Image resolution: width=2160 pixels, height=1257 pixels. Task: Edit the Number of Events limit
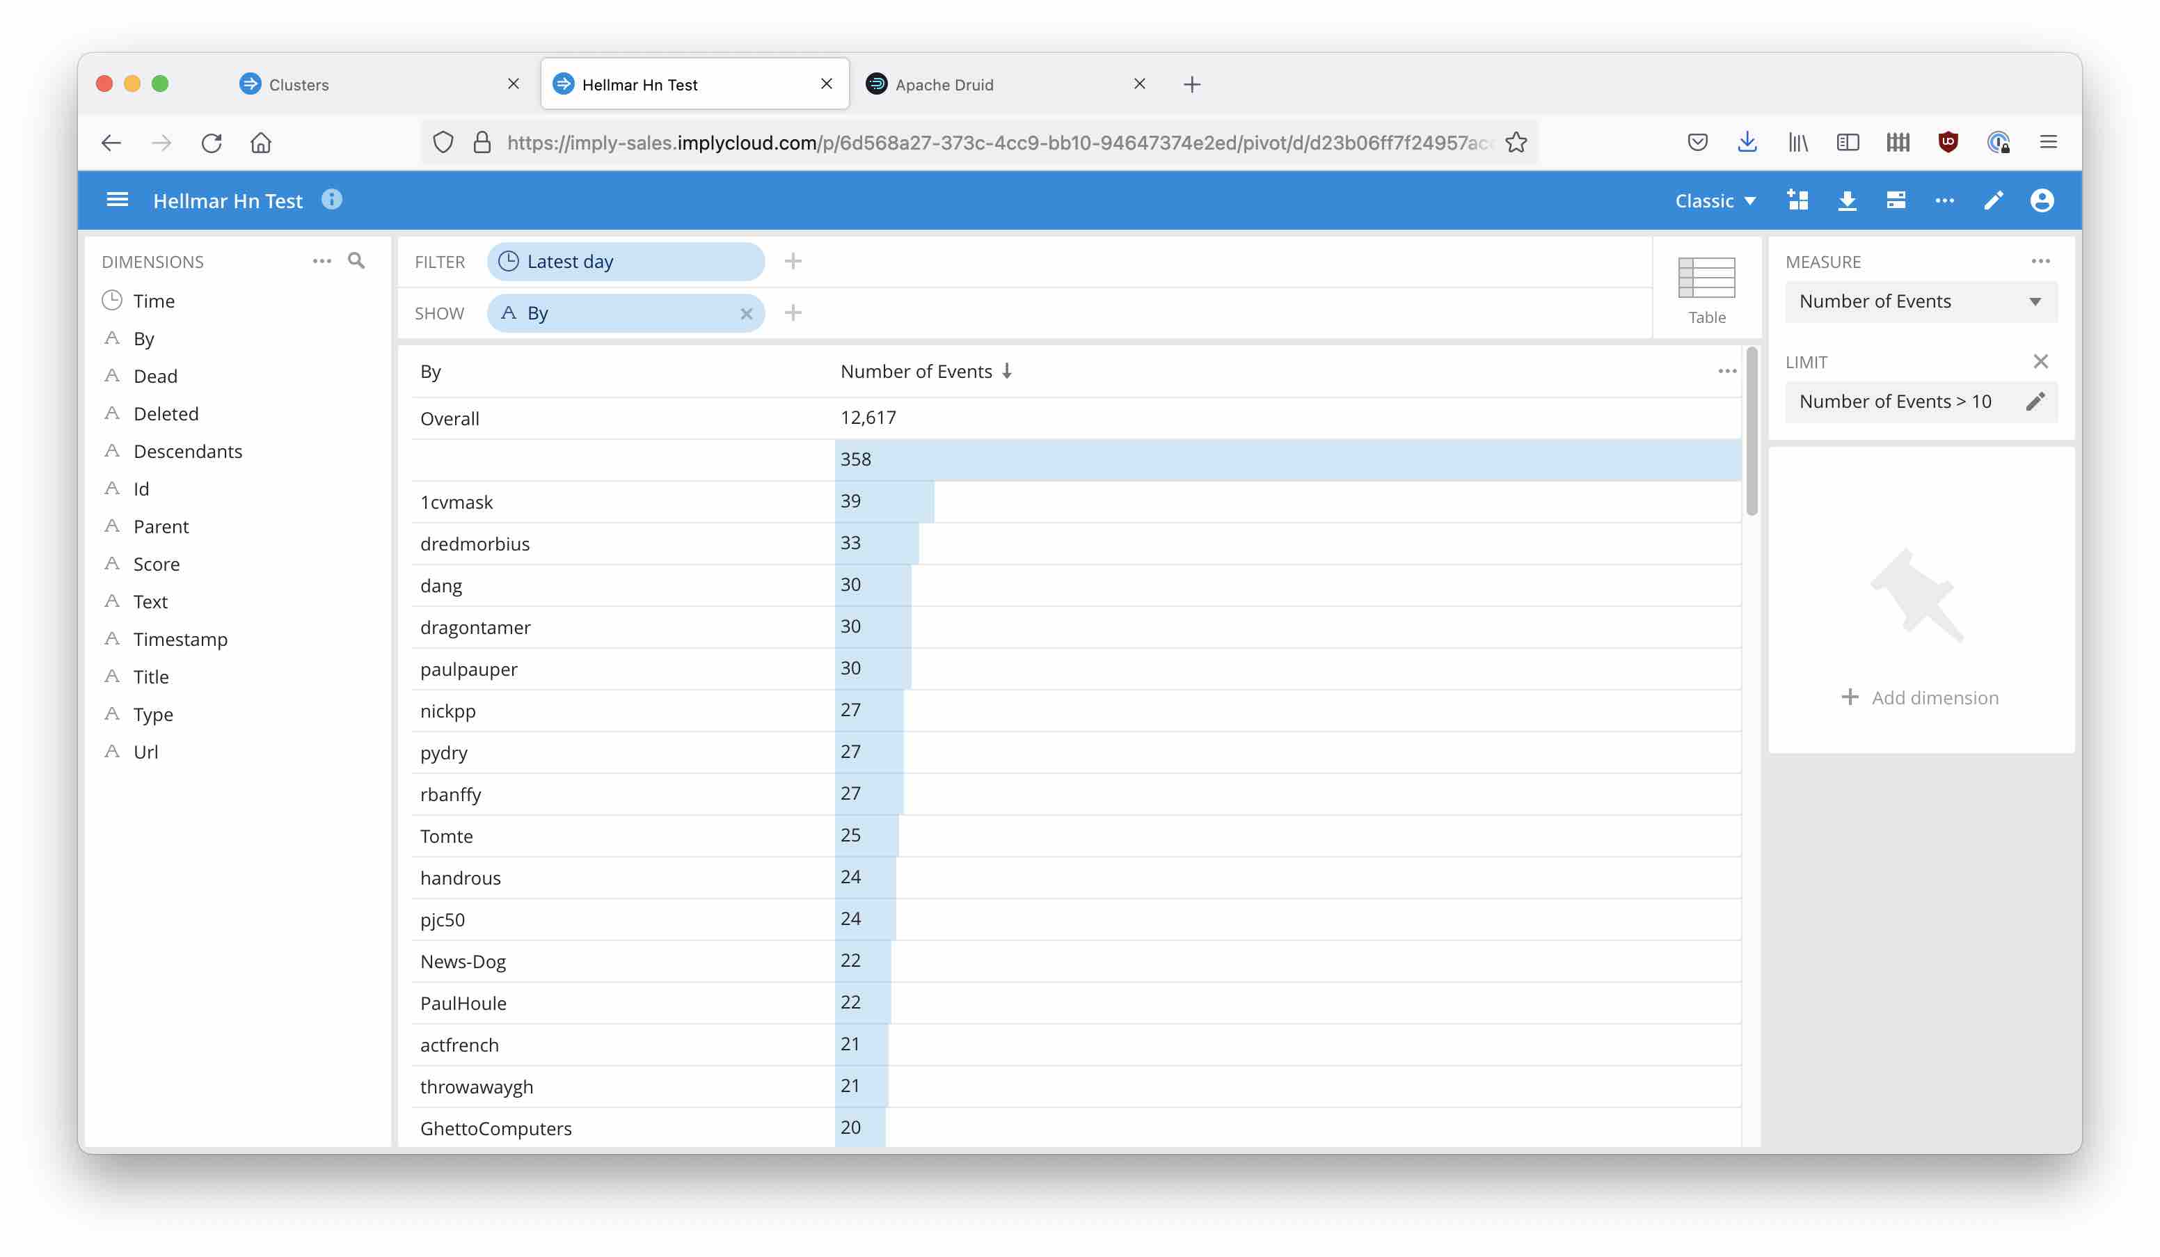pyautogui.click(x=2035, y=402)
